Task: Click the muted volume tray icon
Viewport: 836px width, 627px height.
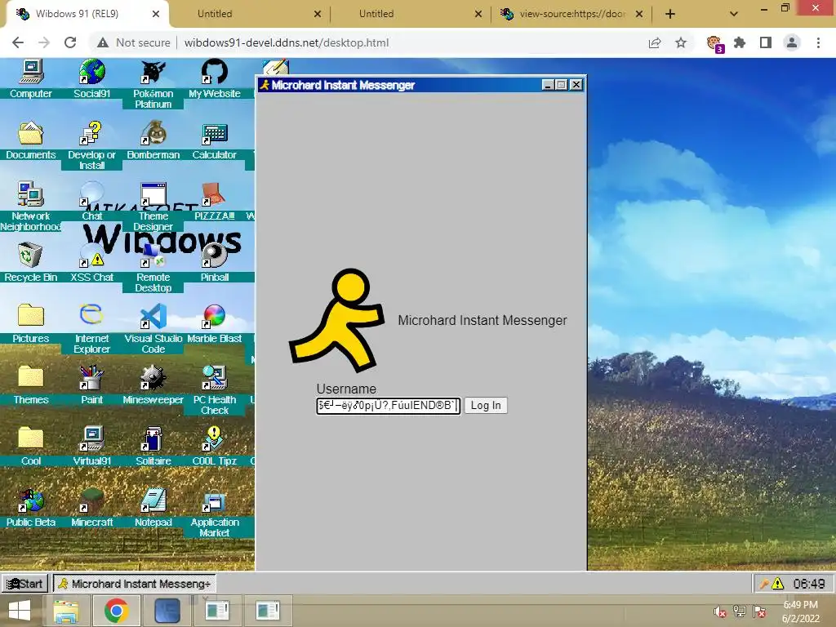Action: coord(720,611)
